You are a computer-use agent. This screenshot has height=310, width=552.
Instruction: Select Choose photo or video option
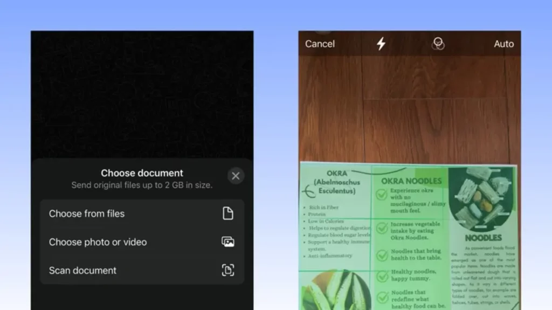pyautogui.click(x=98, y=242)
